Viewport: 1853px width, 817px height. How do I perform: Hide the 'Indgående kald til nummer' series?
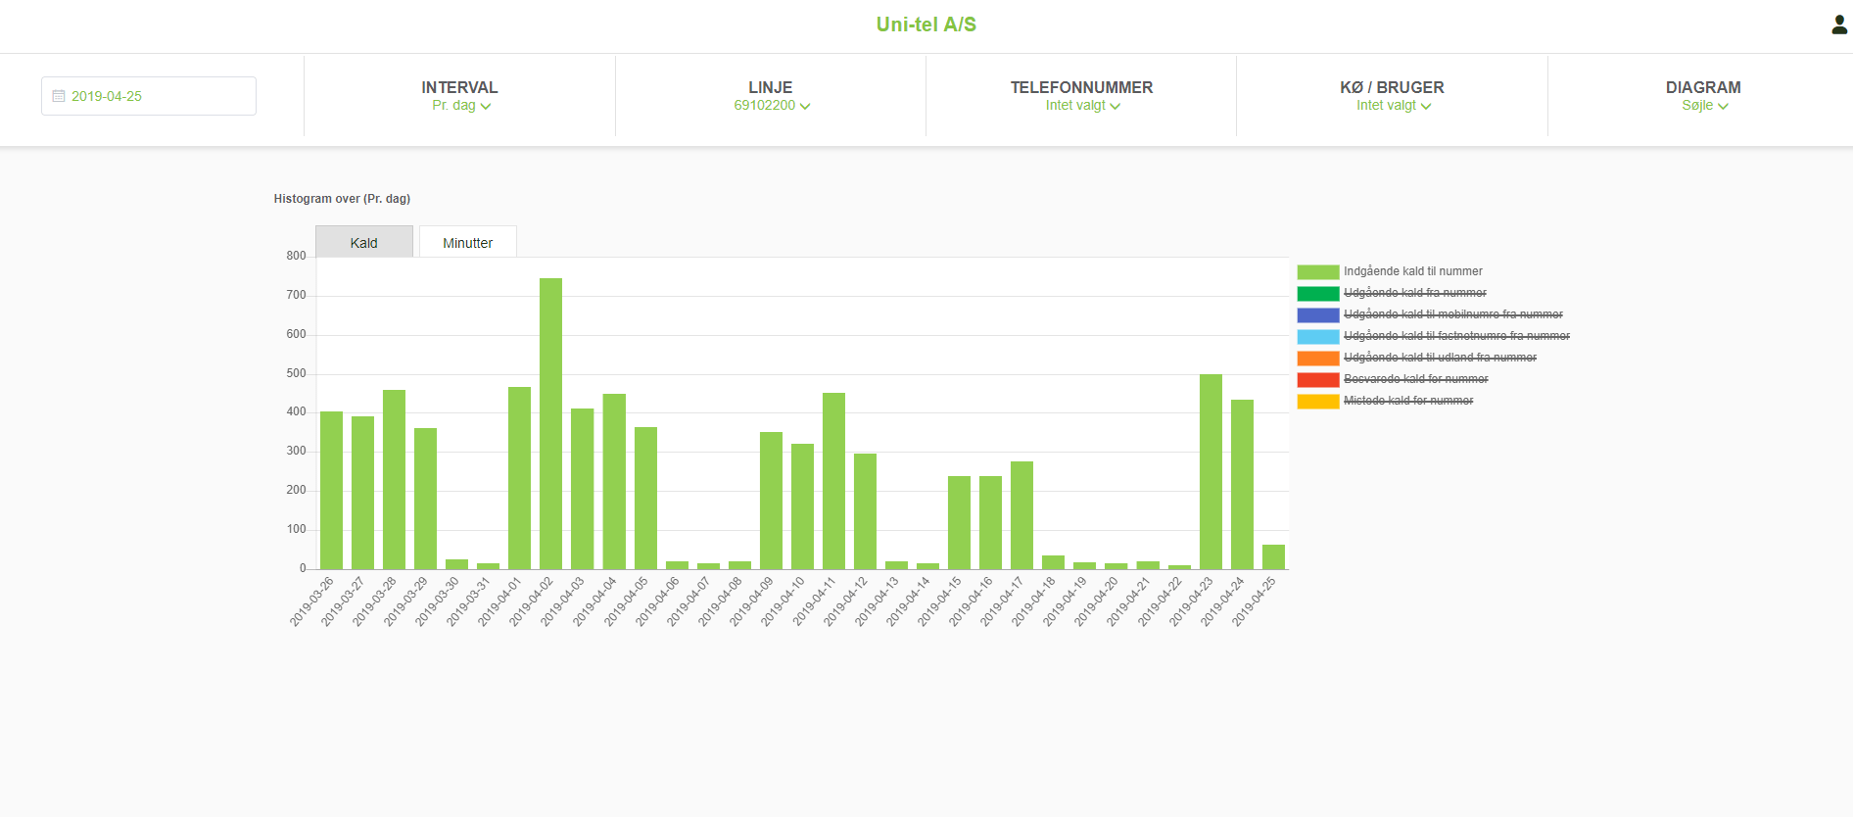1412,271
